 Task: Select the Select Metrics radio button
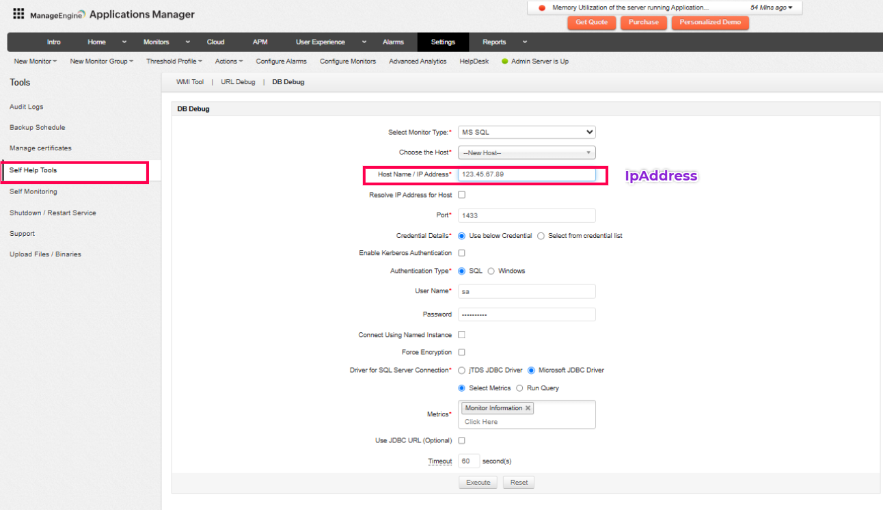pyautogui.click(x=462, y=388)
